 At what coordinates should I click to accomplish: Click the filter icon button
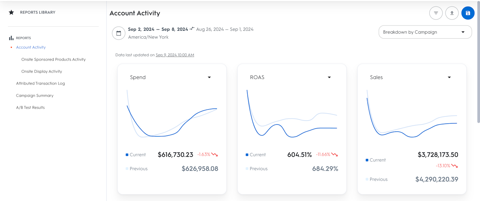tap(436, 13)
